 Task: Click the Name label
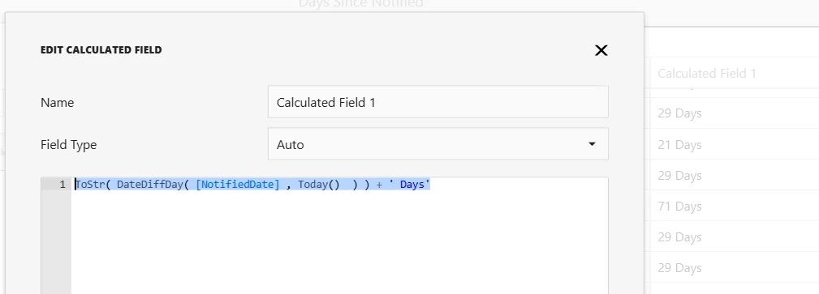pyautogui.click(x=57, y=103)
